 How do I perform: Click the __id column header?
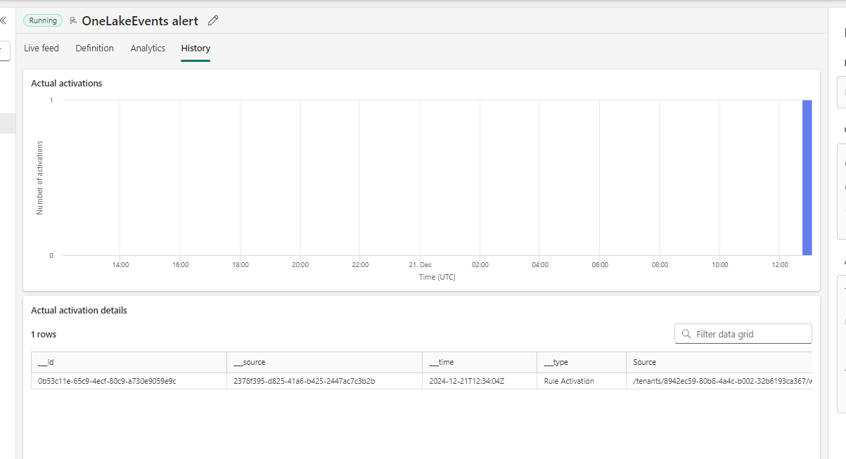tap(129, 362)
